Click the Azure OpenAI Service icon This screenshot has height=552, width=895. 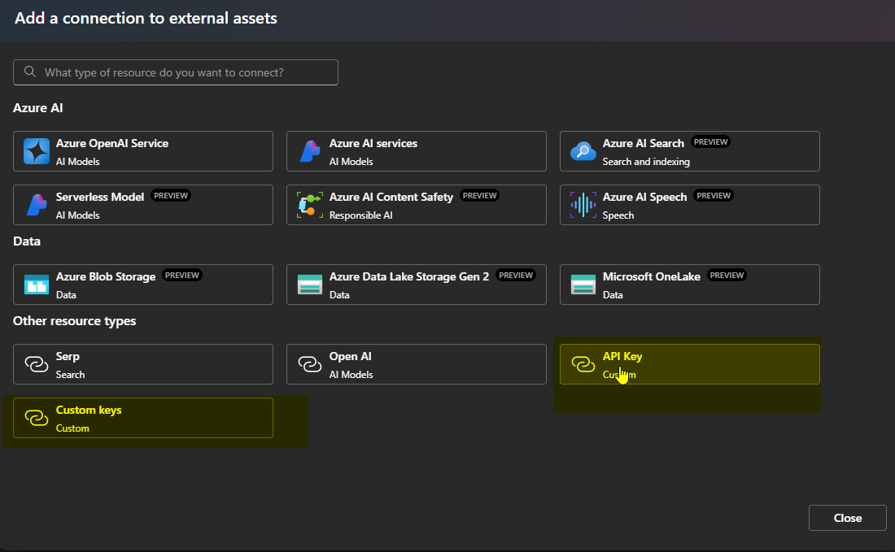click(x=37, y=151)
